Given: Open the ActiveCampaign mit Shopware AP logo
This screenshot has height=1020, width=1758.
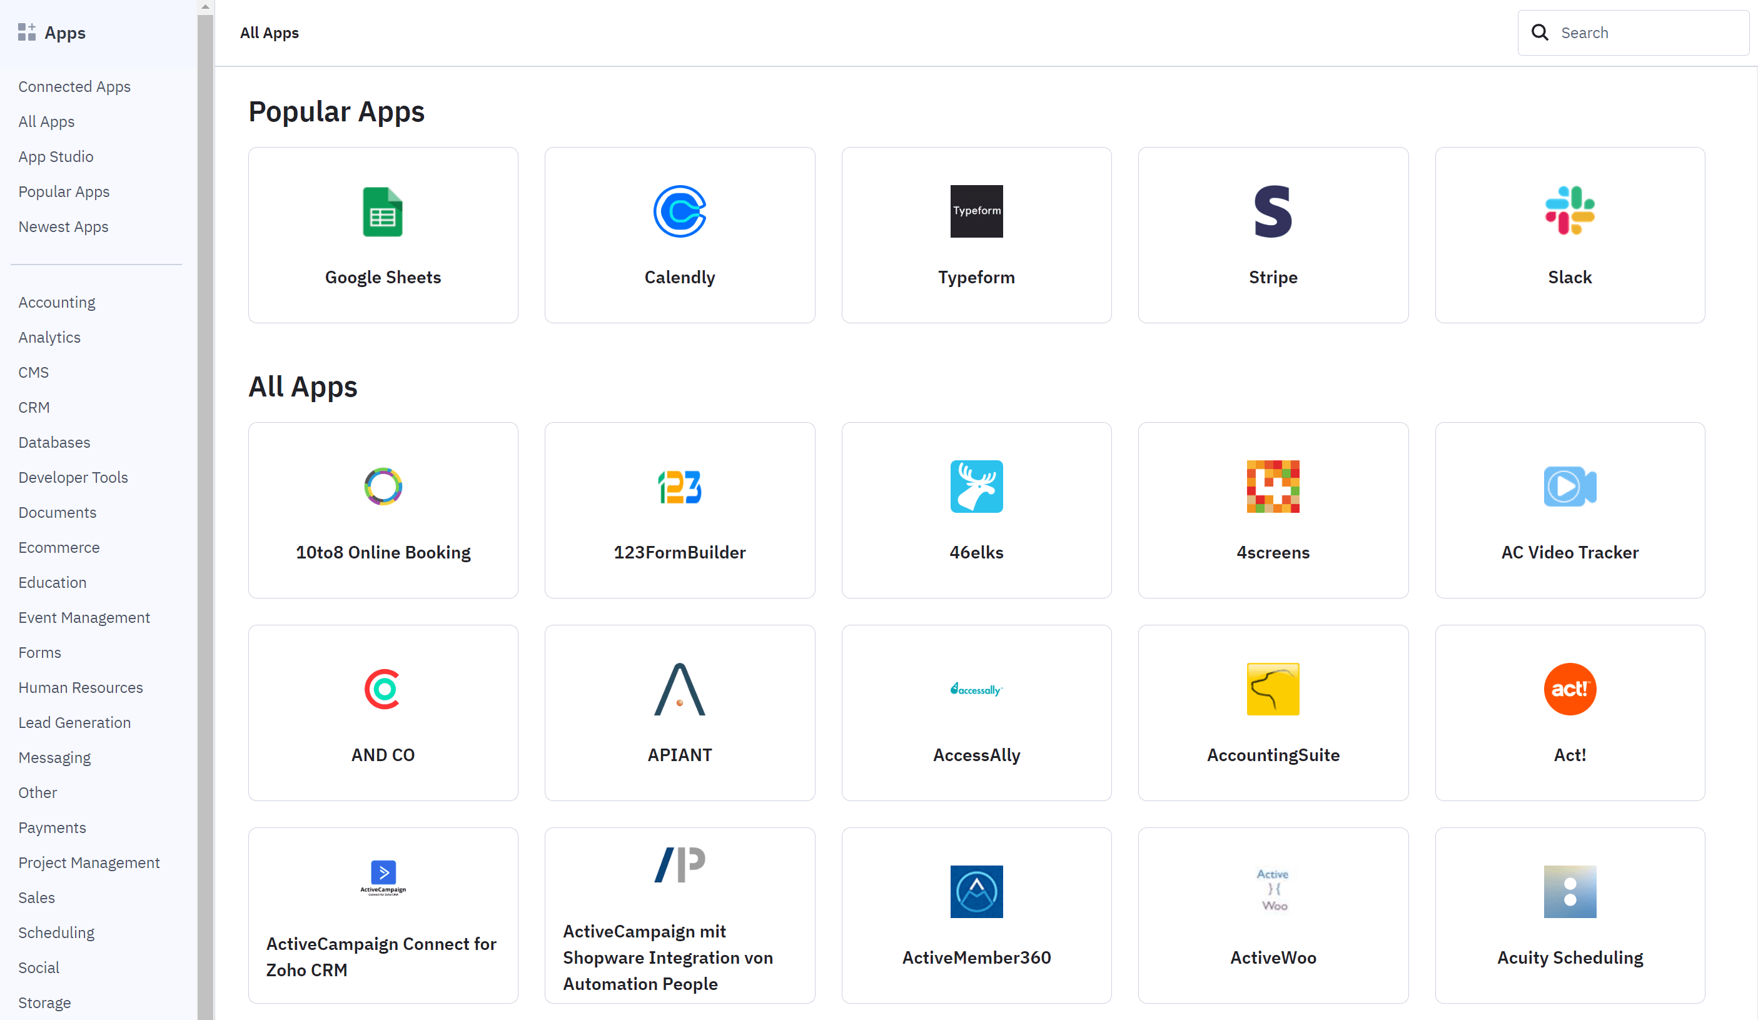Looking at the screenshot, I should click(679, 864).
